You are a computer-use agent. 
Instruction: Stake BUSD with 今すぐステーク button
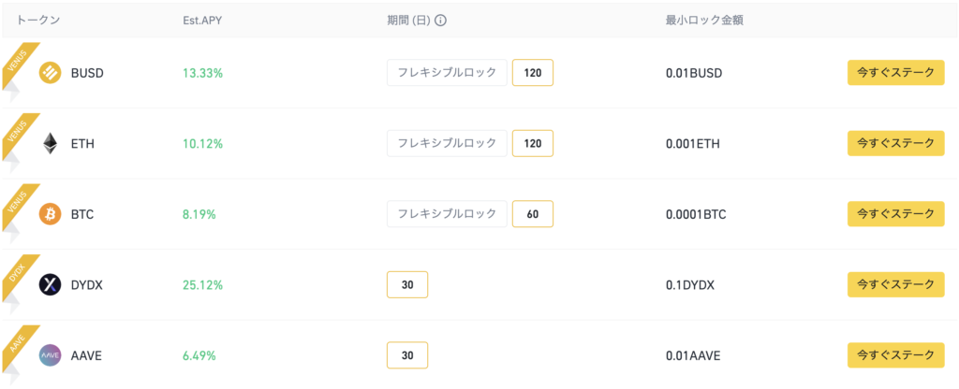click(x=896, y=73)
